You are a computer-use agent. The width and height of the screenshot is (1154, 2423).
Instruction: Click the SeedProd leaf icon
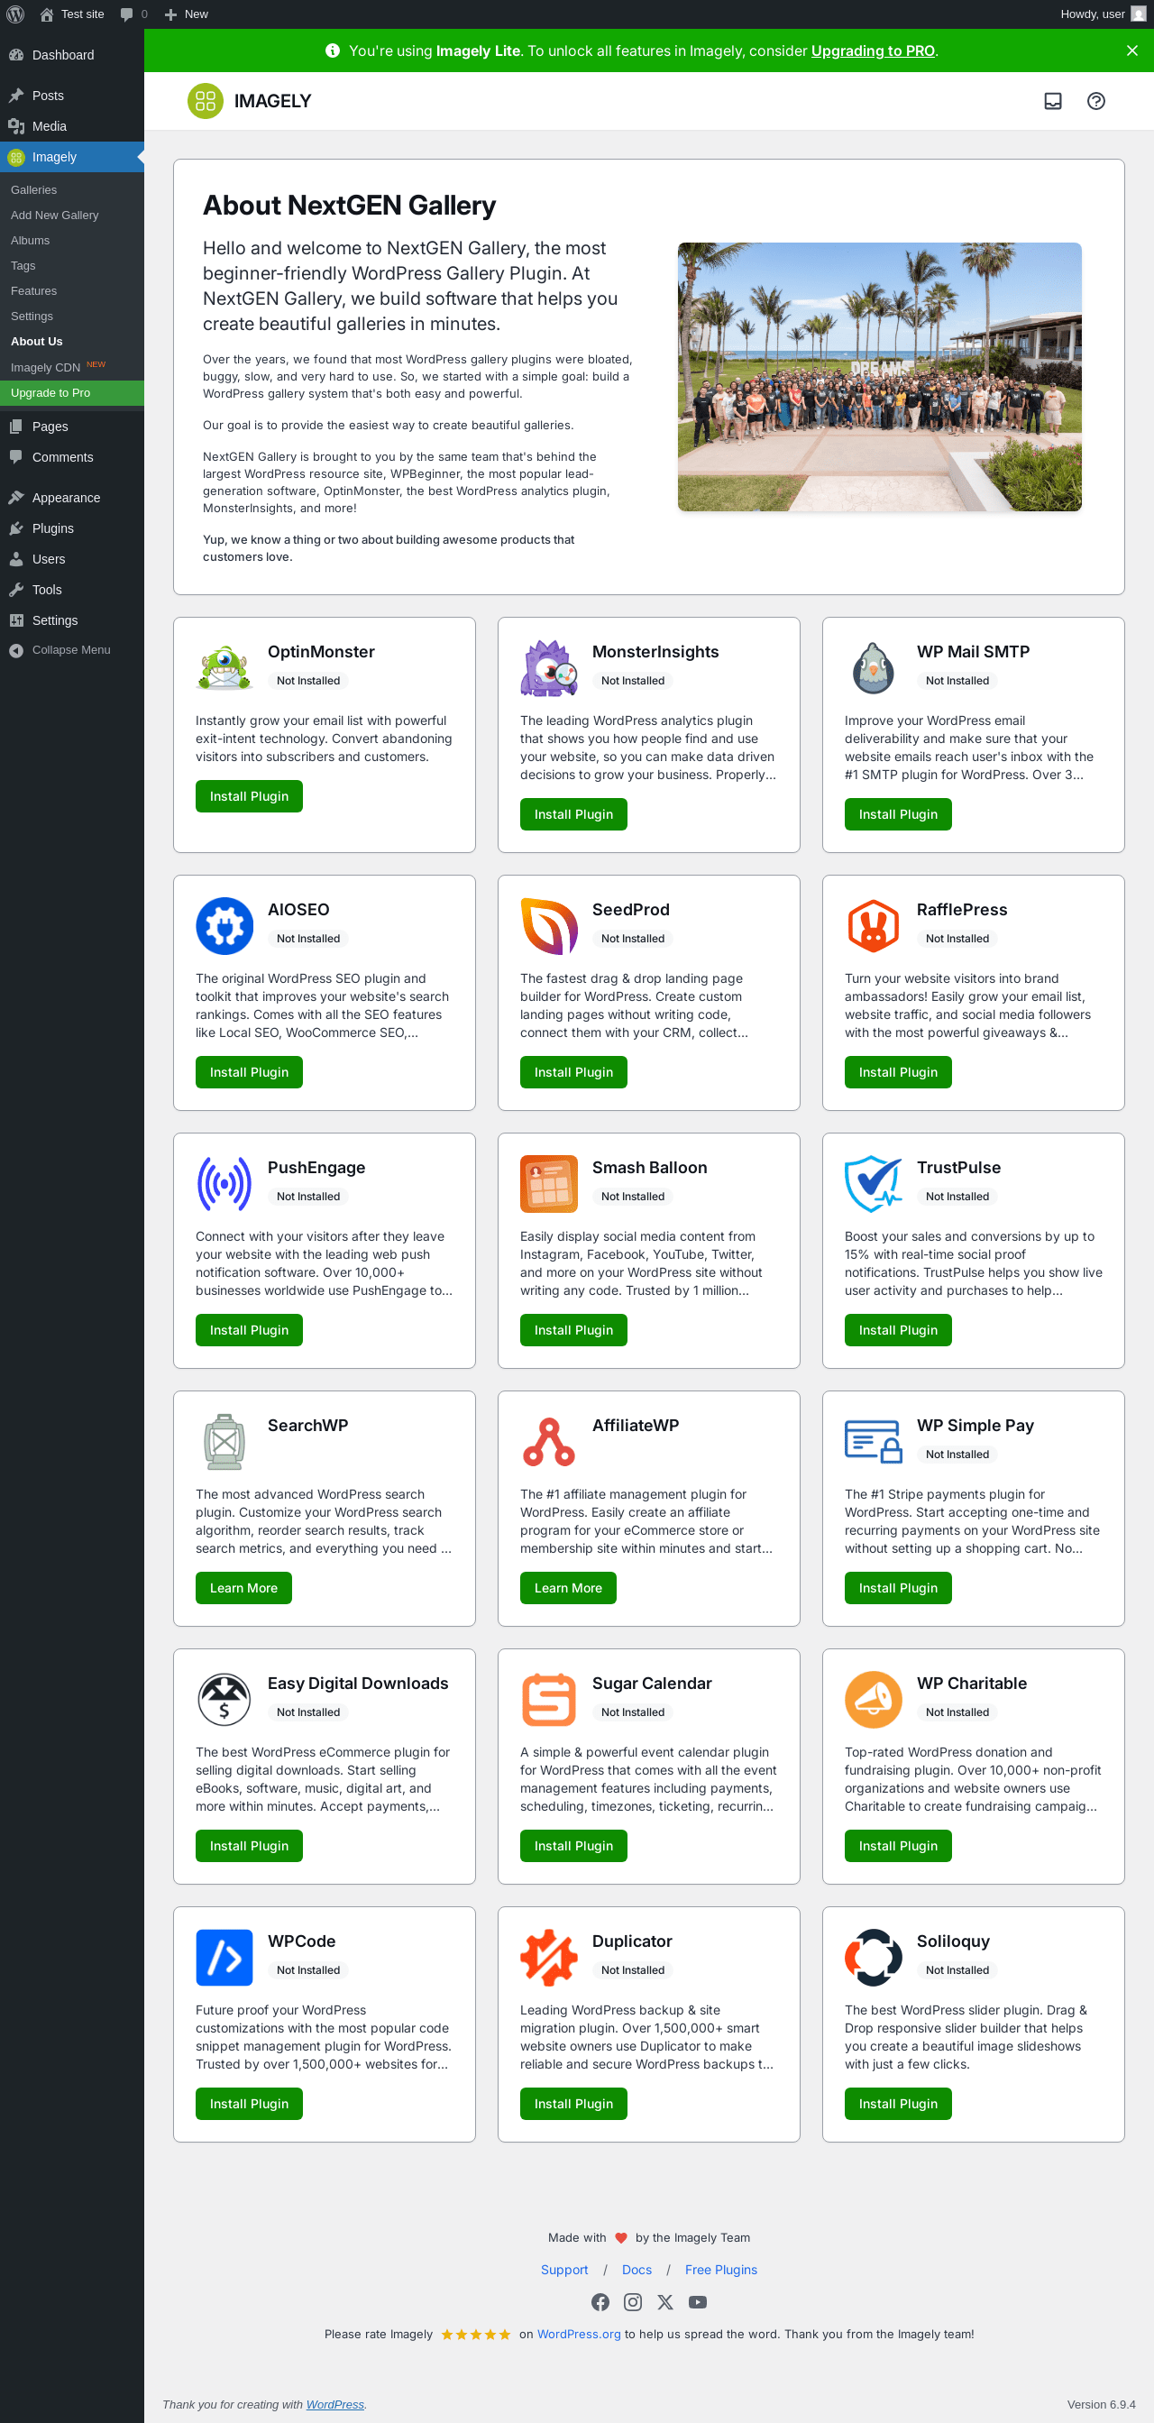[x=549, y=925]
